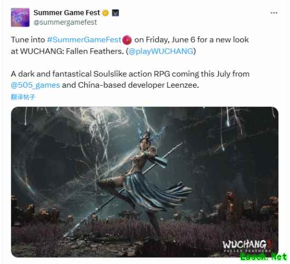Click the gold verified badge
This screenshot has height=264, width=290.
[x=105, y=13]
